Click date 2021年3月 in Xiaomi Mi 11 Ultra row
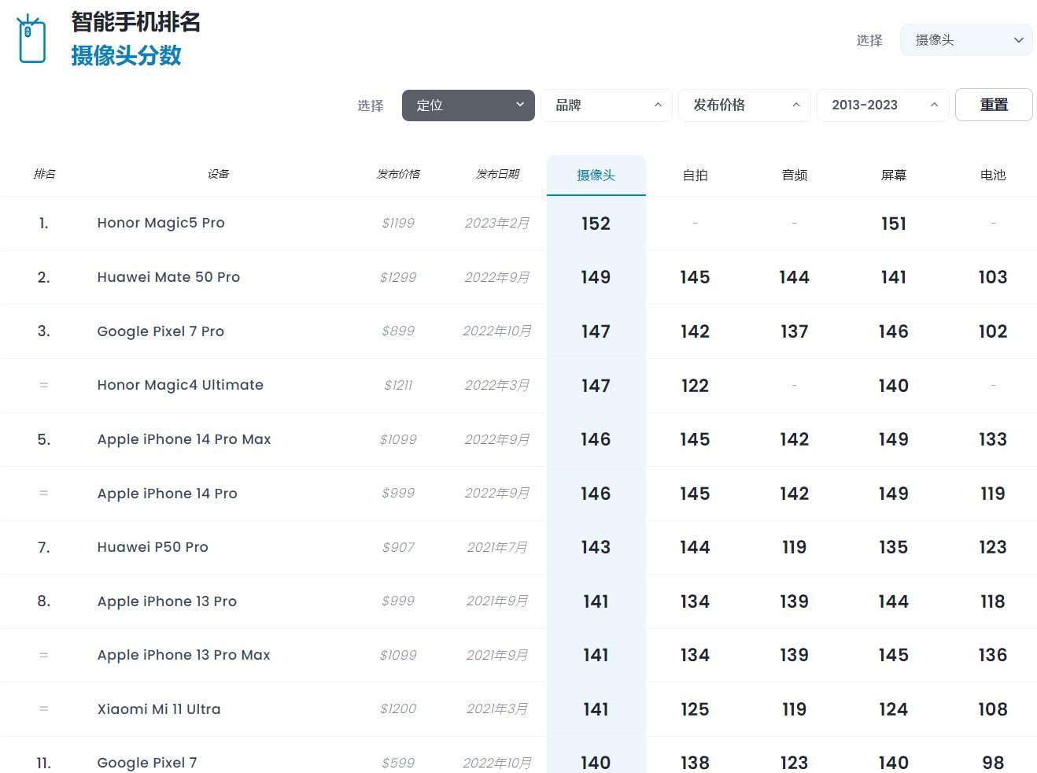This screenshot has width=1037, height=773. [497, 708]
